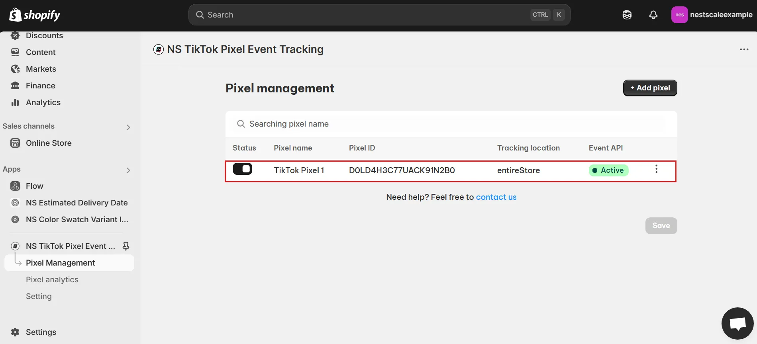
Task: Click the app icon beside page title
Action: point(159,49)
